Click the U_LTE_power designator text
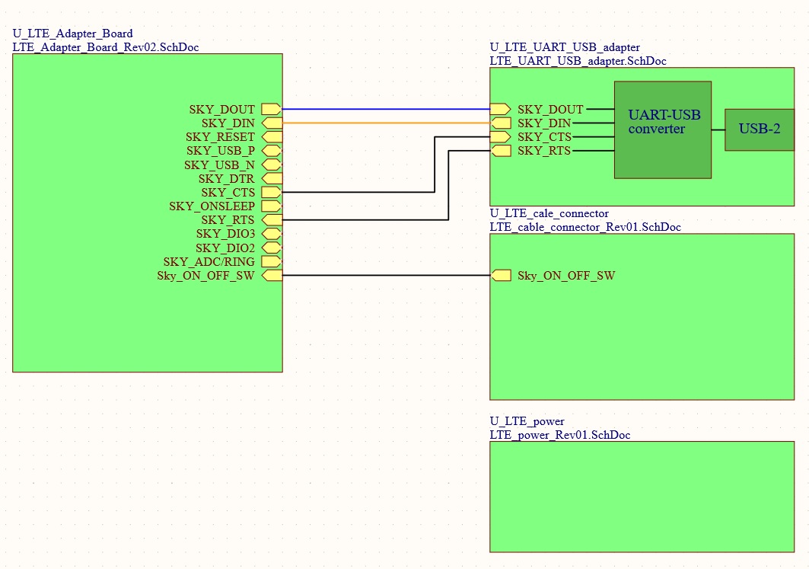 (527, 420)
